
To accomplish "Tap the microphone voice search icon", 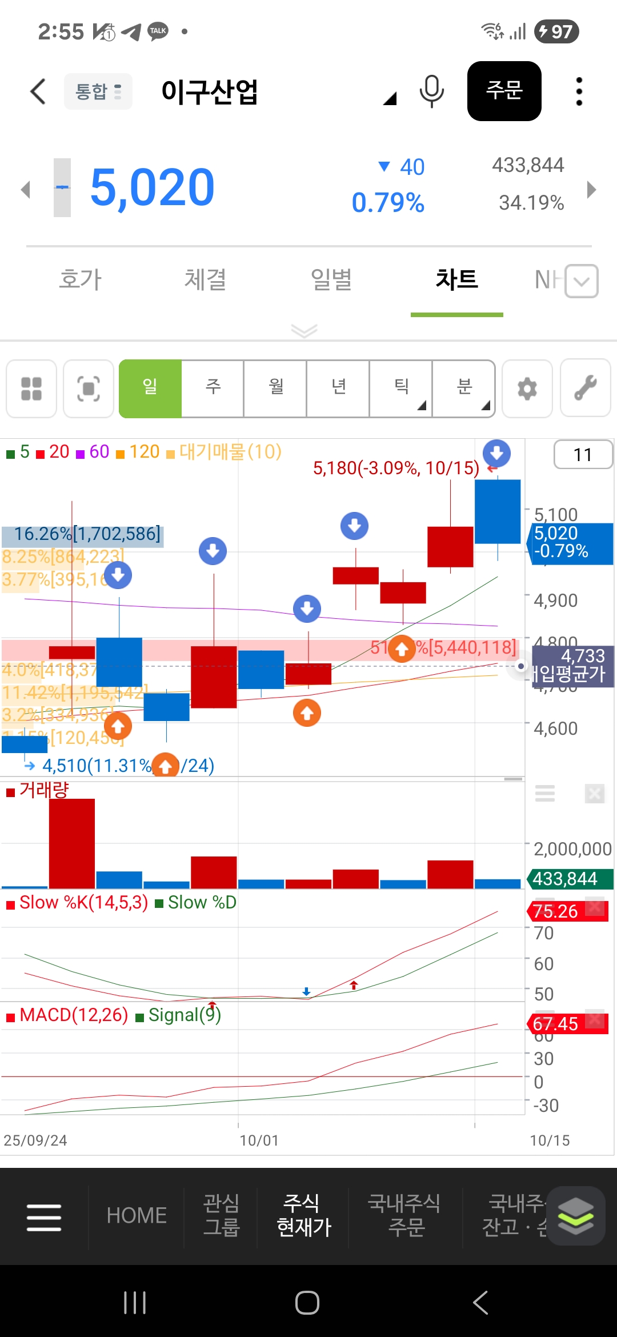I will (431, 91).
